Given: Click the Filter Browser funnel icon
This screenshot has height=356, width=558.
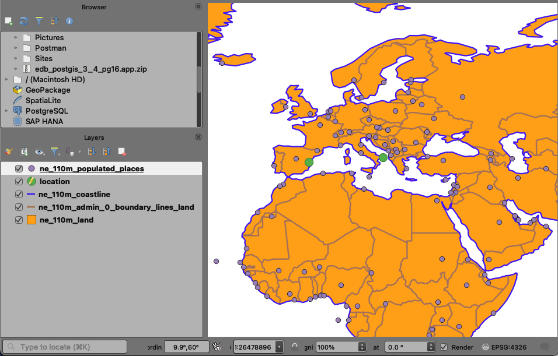Looking at the screenshot, I should (x=39, y=21).
